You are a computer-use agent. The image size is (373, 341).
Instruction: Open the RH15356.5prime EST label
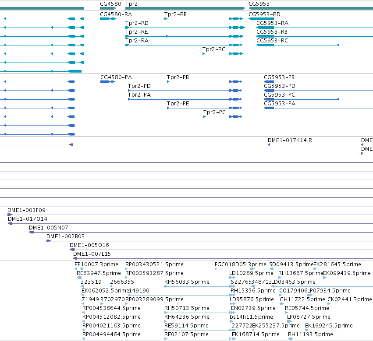(x=253, y=291)
